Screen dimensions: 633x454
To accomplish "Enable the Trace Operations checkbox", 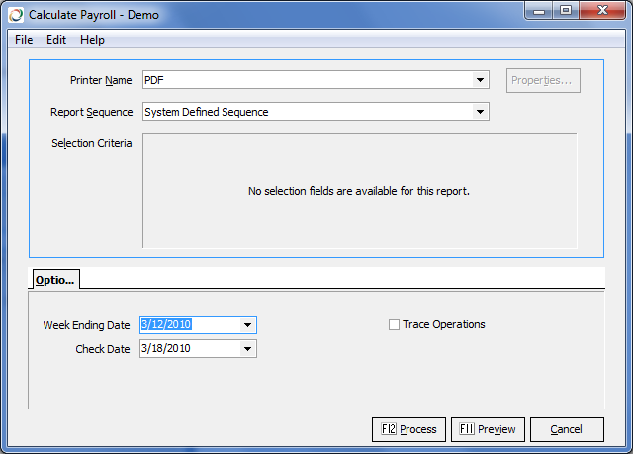I will (395, 324).
